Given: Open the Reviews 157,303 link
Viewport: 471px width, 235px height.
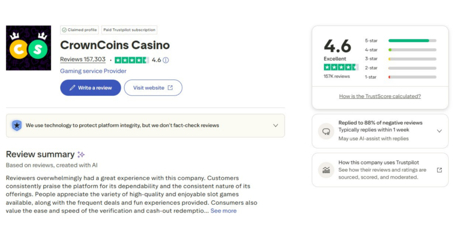Looking at the screenshot, I should coord(83,60).
